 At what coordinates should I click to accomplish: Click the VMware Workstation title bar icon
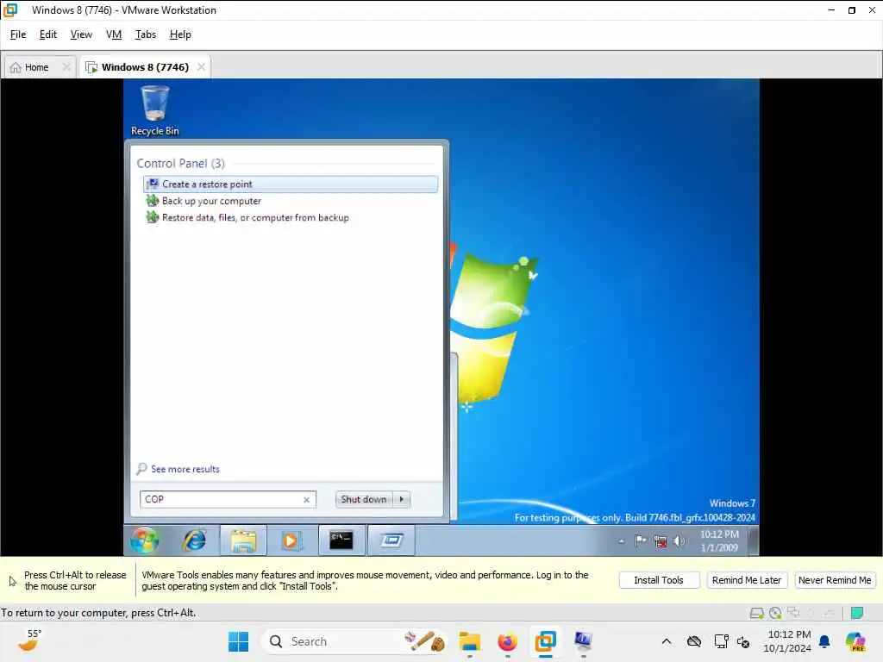pos(10,10)
